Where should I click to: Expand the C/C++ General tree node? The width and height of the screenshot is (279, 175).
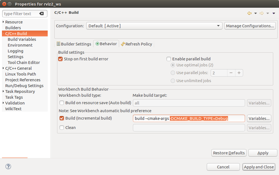click(3, 68)
